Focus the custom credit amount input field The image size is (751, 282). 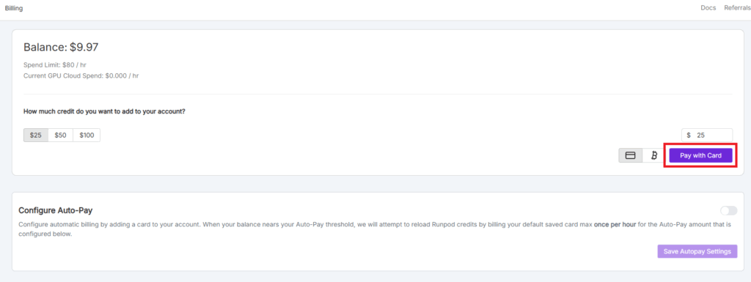coord(707,136)
